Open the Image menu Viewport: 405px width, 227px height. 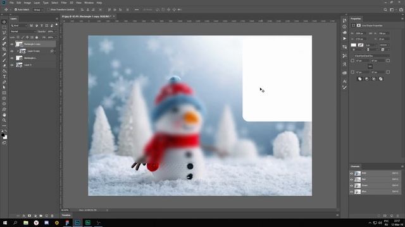27,3
